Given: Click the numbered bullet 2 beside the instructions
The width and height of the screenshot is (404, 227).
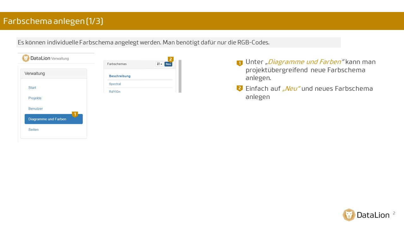Looking at the screenshot, I should (x=240, y=88).
